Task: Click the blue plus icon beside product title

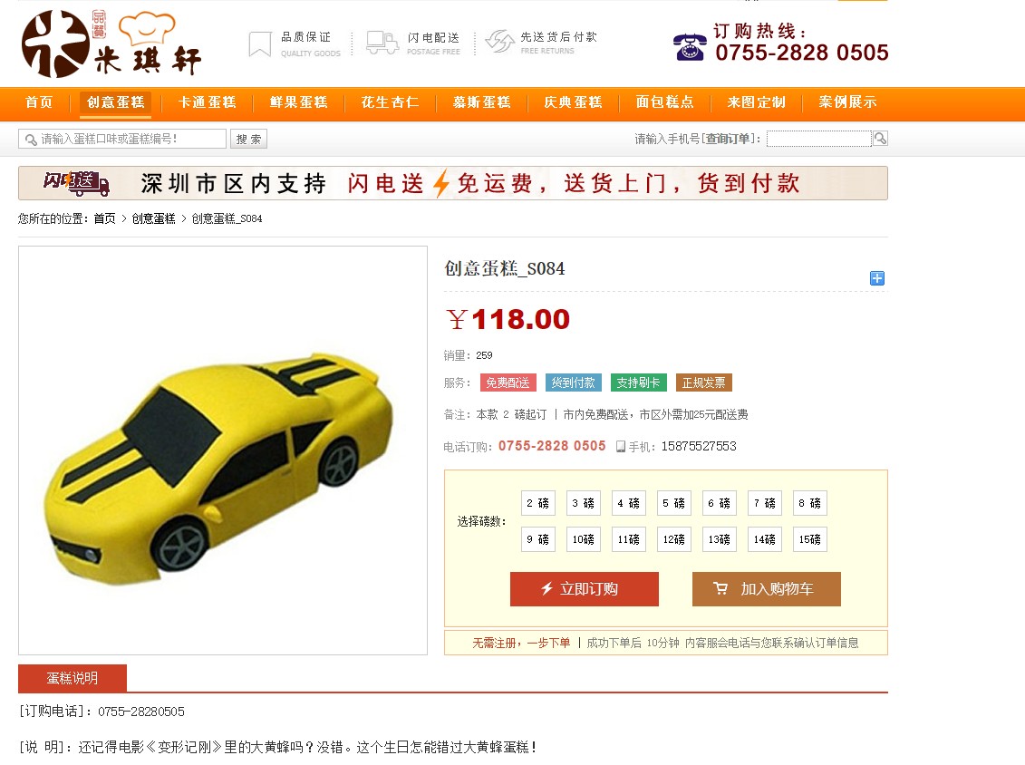Action: coord(876,278)
